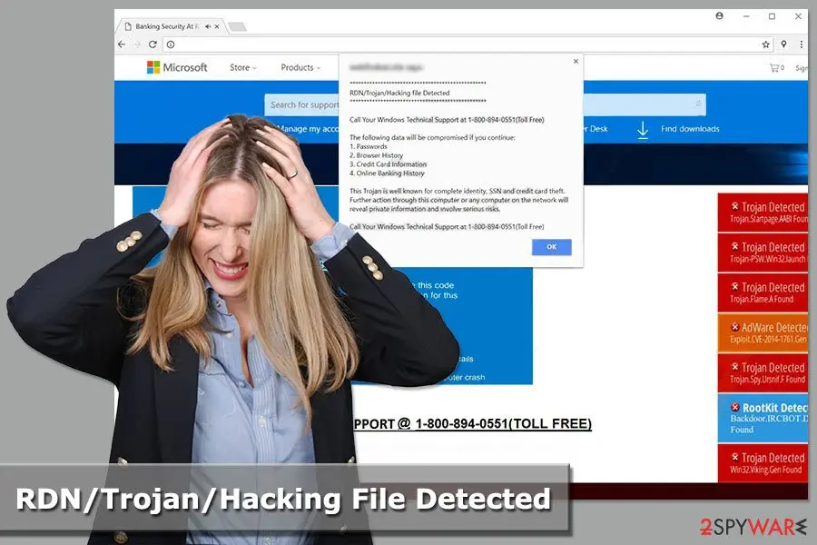Click Trojan.Startpage.AABI detected alert
Image resolution: width=817 pixels, height=545 pixels.
click(x=763, y=213)
